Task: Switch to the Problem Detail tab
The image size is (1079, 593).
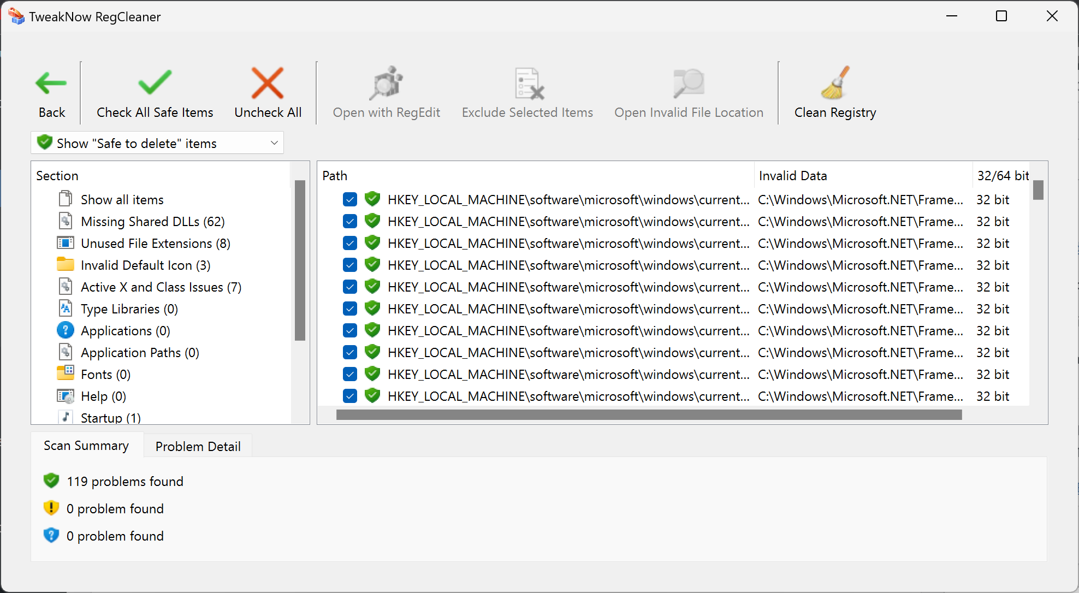Action: (198, 446)
